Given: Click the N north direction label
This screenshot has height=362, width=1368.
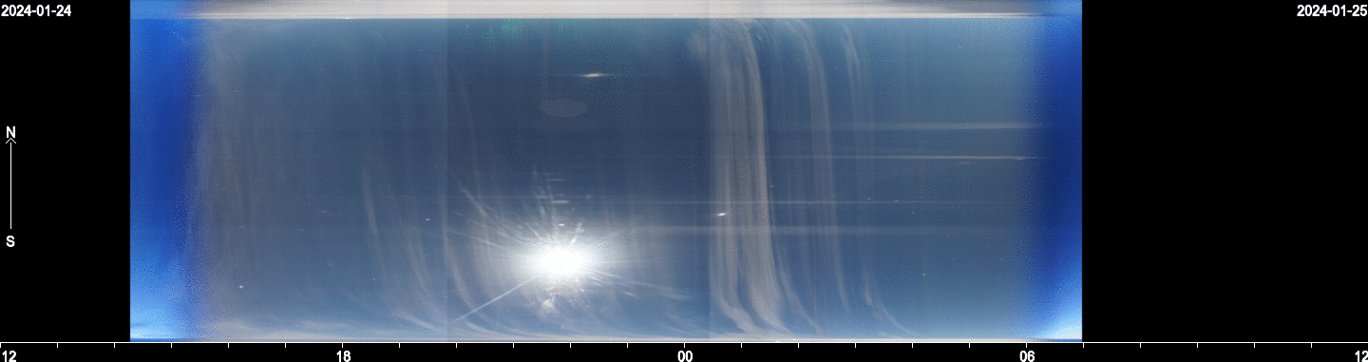Looking at the screenshot, I should (x=10, y=132).
